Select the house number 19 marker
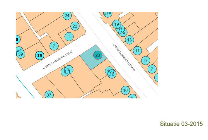This screenshot has height=140, width=208. [x=117, y=24]
